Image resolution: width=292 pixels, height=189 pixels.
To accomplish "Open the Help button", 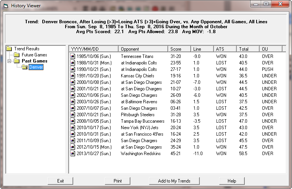I will pos(232,181).
